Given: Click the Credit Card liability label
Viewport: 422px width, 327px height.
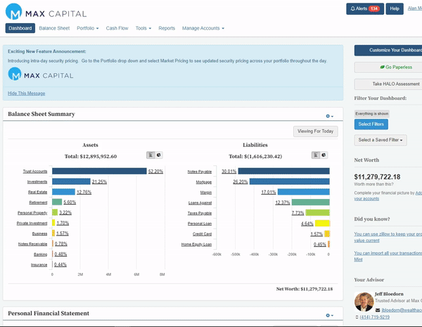Looking at the screenshot, I should pos(202,234).
